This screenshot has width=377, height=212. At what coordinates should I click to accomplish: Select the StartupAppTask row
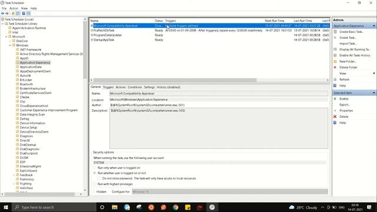[210, 40]
